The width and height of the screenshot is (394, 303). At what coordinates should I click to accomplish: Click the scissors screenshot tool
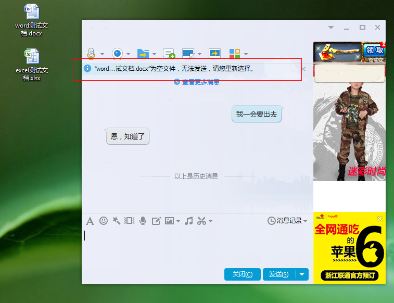[x=201, y=221]
